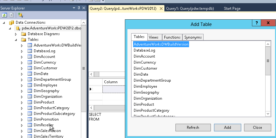Click table icon beside DimOrganization in tree
Image resolution: width=276 pixels, height=138 pixels.
click(x=30, y=97)
